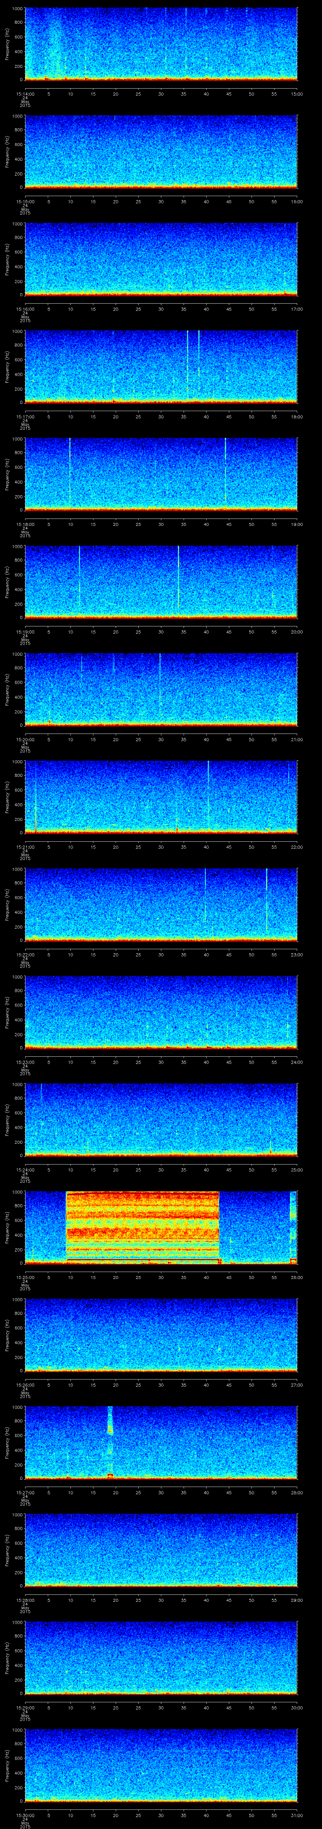Click the 15:23:00 start time label
The width and height of the screenshot is (322, 1829).
pyautogui.click(x=25, y=1062)
